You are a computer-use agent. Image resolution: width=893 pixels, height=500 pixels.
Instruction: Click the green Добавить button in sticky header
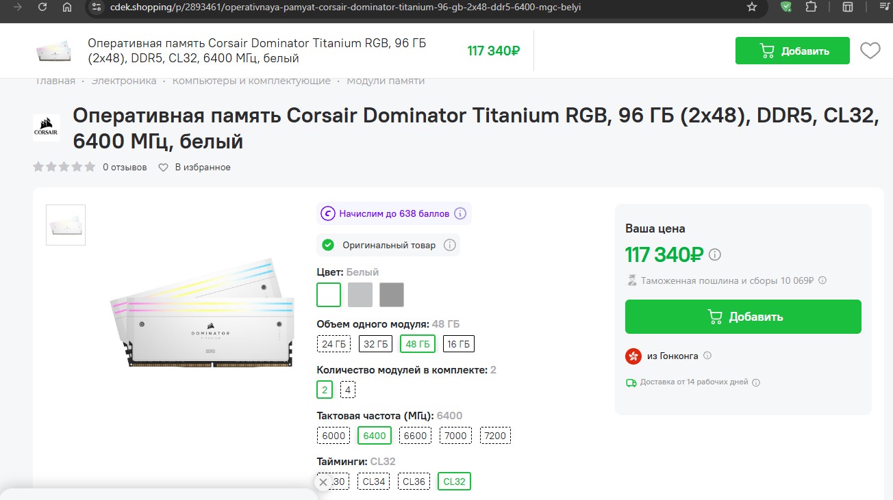tap(792, 51)
